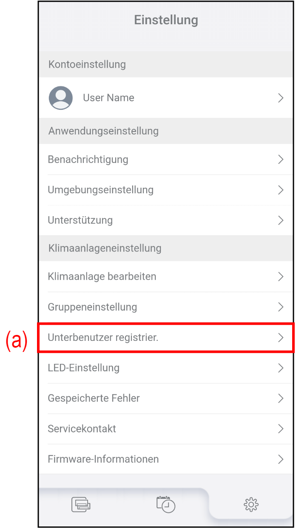This screenshot has height=529, width=296.
Task: Open Klimaanlage bearbeiten
Action: pyautogui.click(x=102, y=277)
